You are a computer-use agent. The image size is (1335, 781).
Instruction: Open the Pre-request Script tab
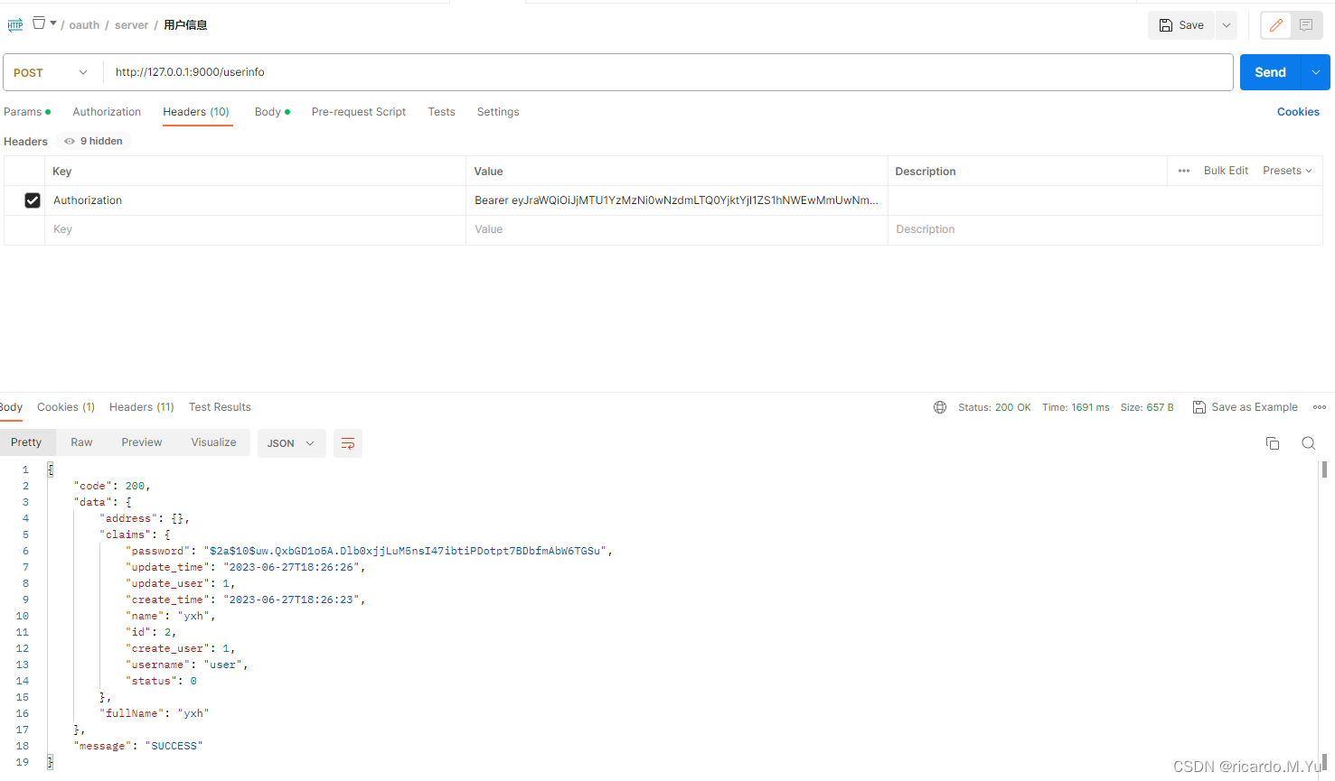(x=359, y=112)
